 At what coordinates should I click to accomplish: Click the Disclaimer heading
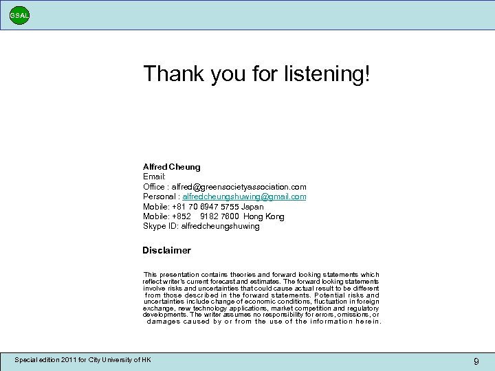(166, 250)
